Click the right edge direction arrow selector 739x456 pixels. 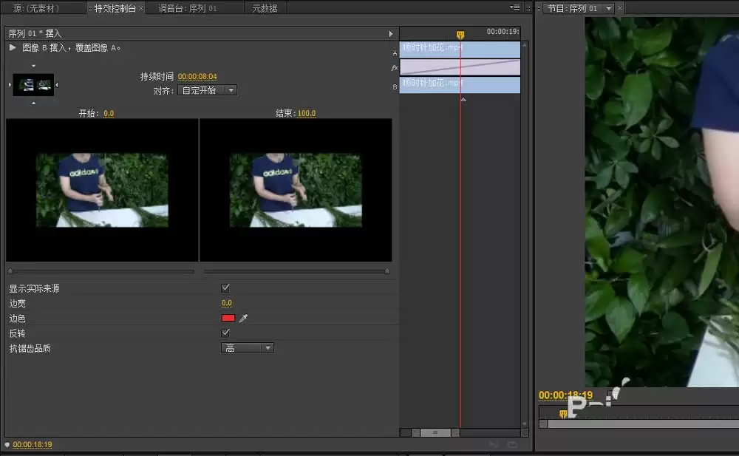(x=57, y=85)
